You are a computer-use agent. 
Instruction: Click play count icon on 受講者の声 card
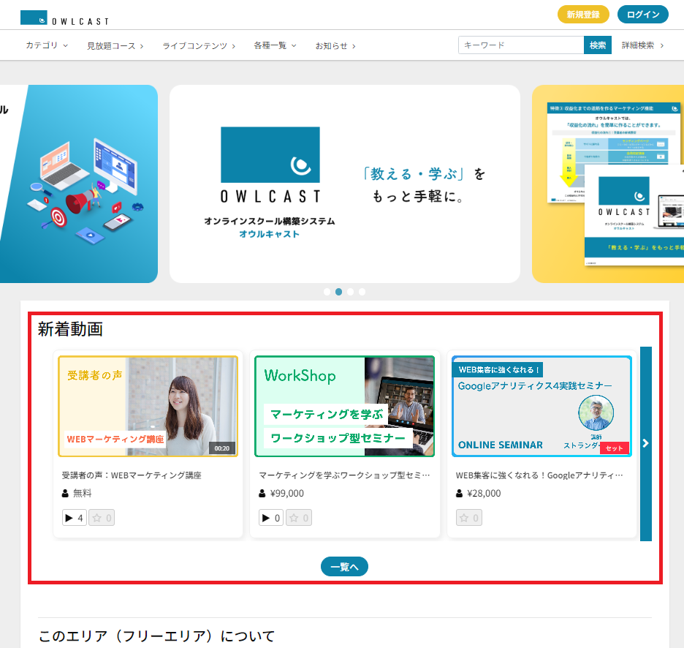click(74, 518)
